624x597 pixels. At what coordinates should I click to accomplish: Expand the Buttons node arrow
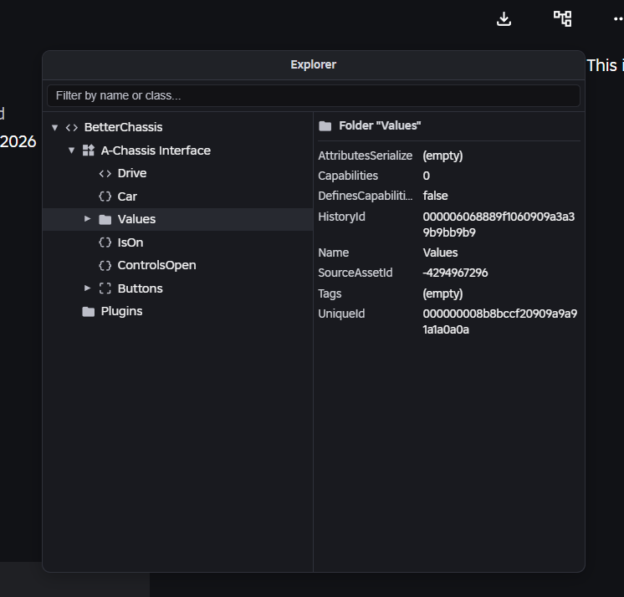point(88,288)
